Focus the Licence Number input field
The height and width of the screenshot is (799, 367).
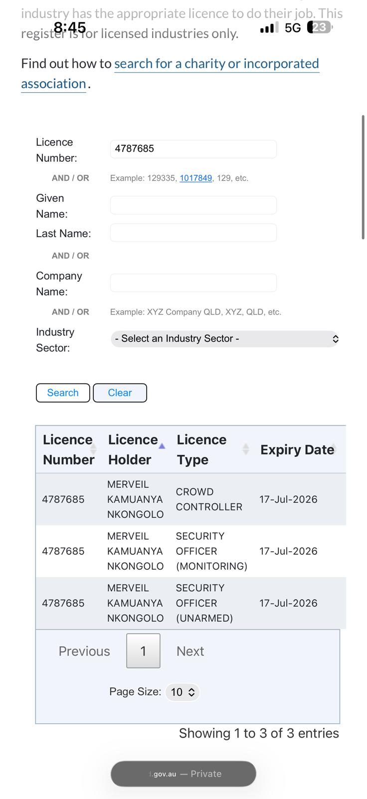(x=193, y=149)
